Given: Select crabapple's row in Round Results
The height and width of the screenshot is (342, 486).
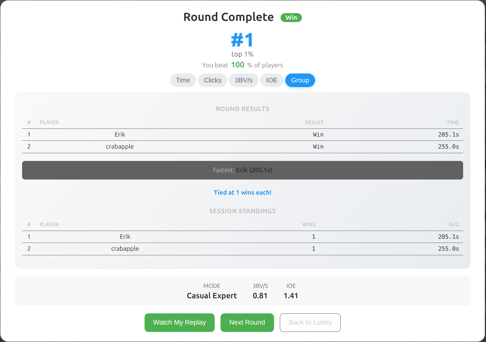Looking at the screenshot, I should (242, 146).
